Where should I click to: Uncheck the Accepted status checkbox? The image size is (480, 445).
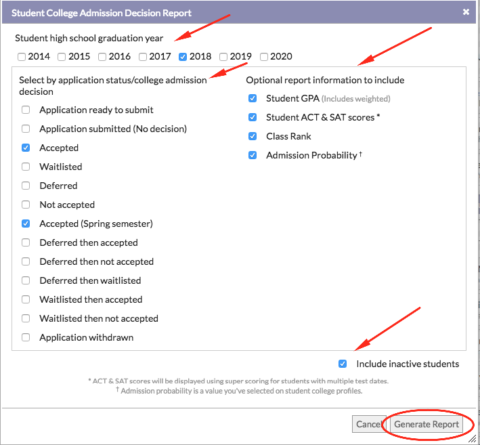26,148
